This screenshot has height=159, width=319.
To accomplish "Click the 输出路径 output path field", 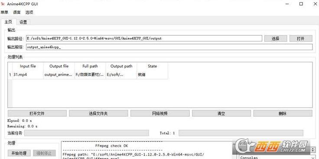I will pos(144,38).
